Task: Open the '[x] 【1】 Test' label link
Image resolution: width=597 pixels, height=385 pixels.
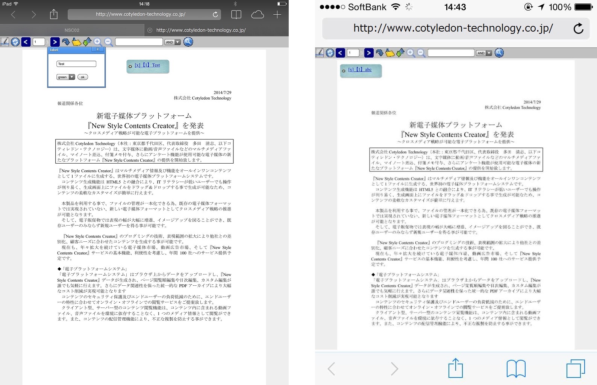Action: 147,65
